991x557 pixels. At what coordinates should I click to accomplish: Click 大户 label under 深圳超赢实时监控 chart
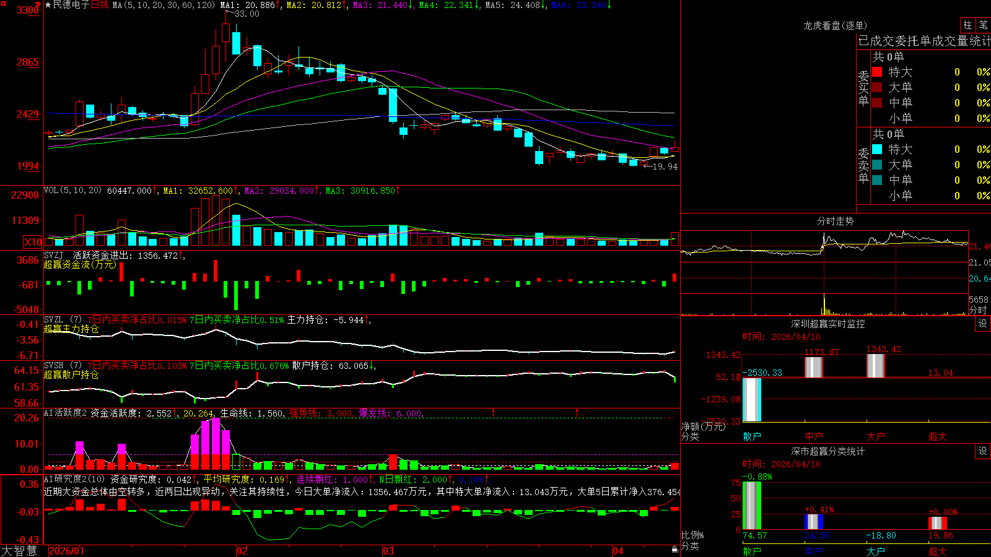pyautogui.click(x=876, y=436)
